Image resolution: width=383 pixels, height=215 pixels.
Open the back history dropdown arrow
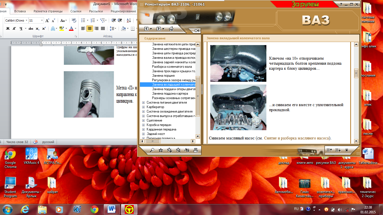point(151,29)
